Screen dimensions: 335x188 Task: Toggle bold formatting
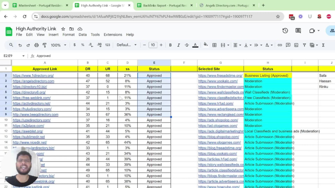pos(170,45)
